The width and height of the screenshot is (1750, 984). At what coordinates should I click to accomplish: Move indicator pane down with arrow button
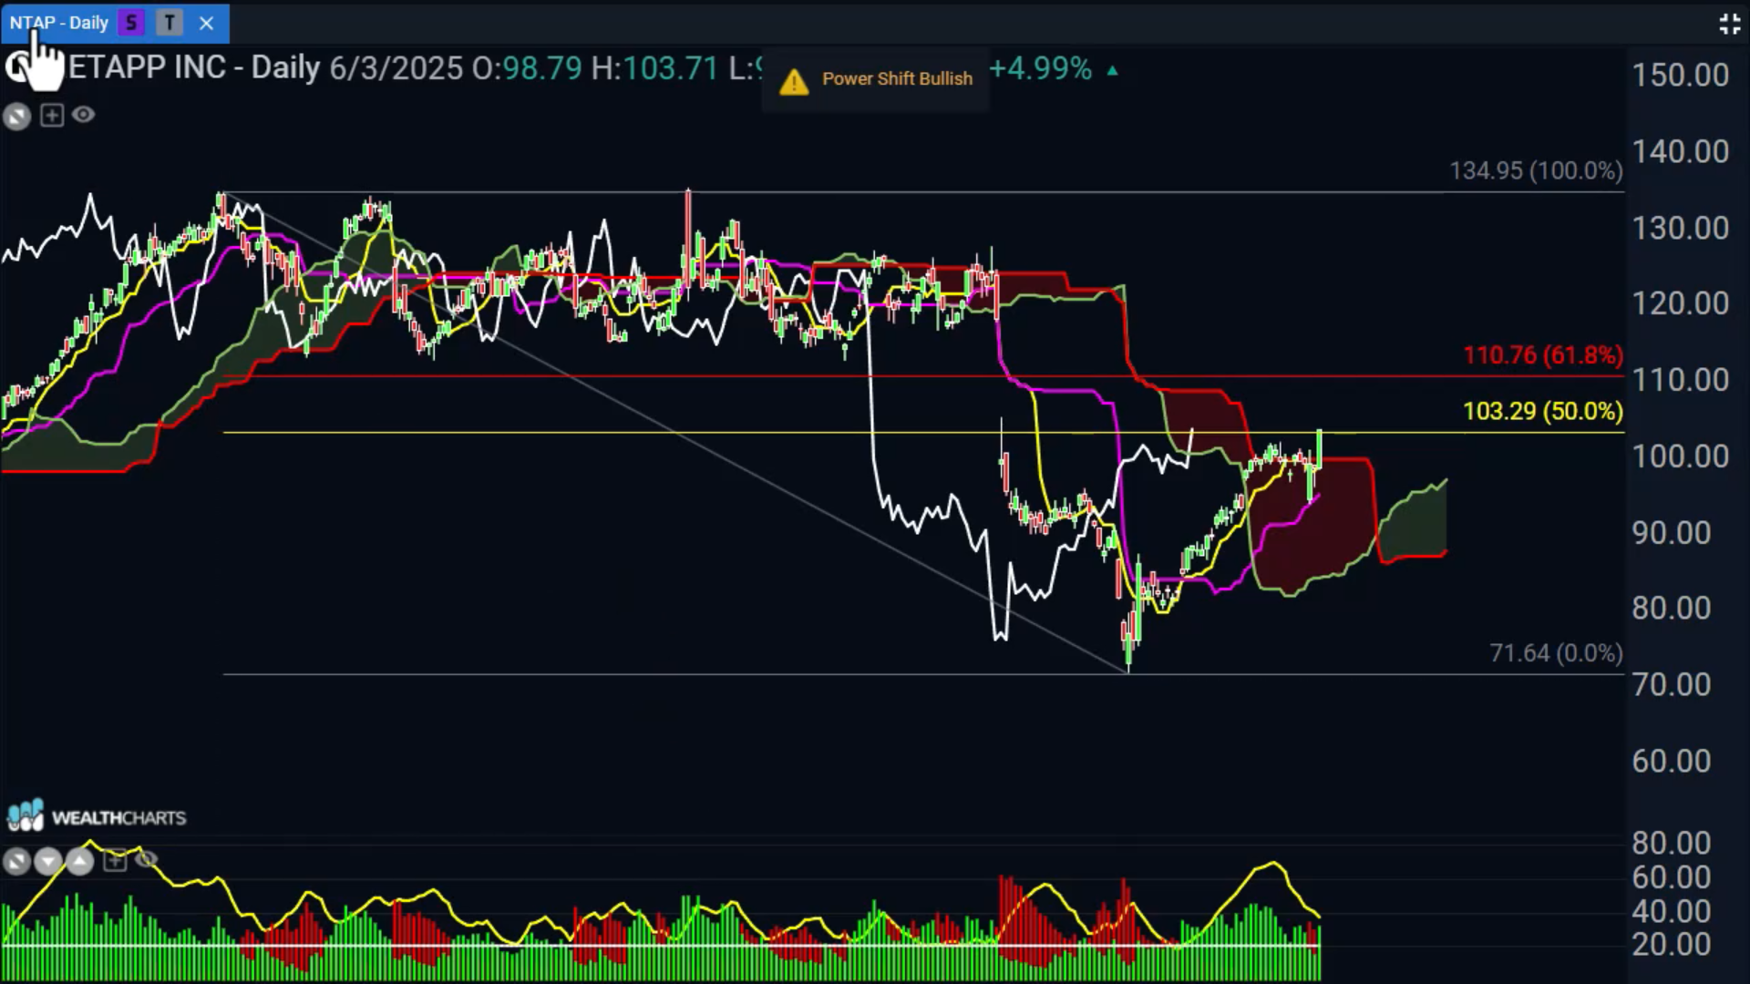(x=48, y=861)
